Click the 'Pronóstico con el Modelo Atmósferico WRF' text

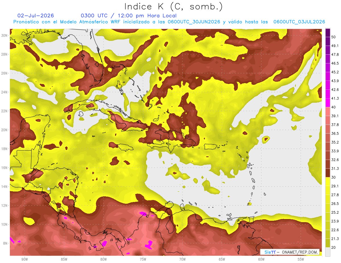[67, 22]
